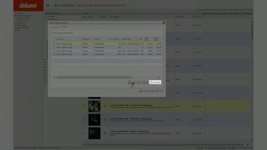
Task: Tick the Print - High resolution file checkbox
Action: 54,54
